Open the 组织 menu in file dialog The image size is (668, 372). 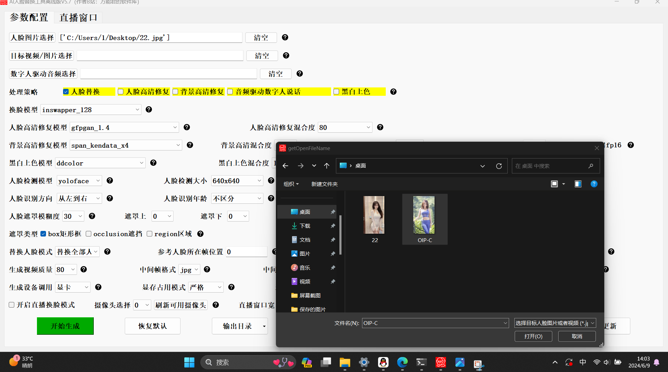291,184
